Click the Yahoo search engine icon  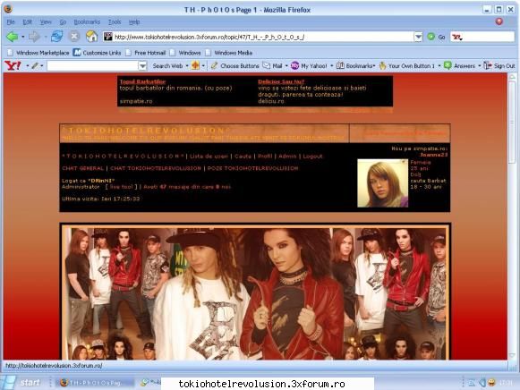(457, 37)
